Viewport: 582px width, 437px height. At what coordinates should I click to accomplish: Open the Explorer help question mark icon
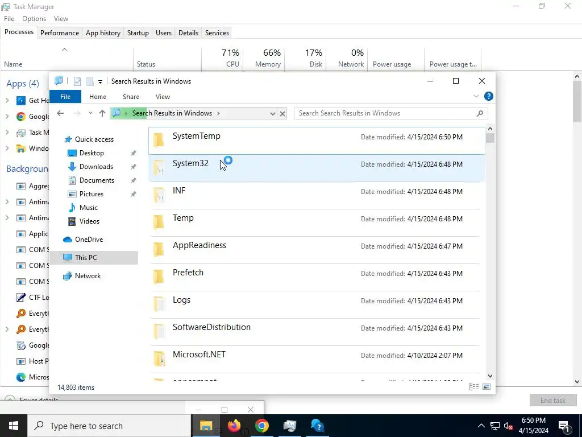[488, 97]
